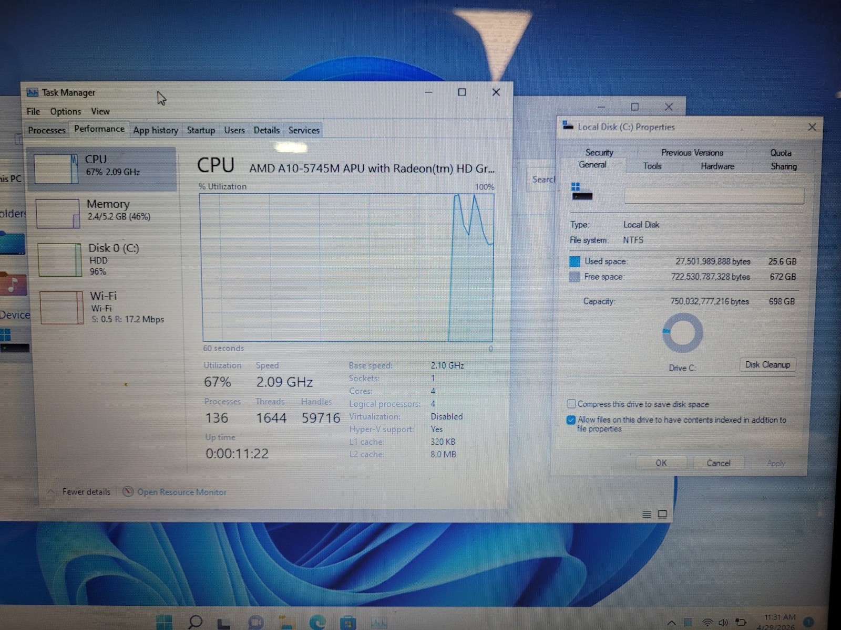841x630 pixels.
Task: Launch Microsoft Edge from the taskbar
Action: pos(317,623)
